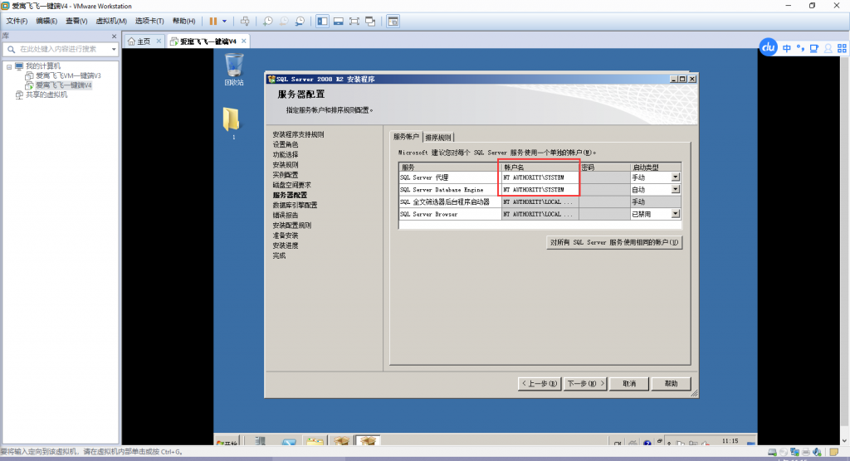The image size is (850, 461).
Task: Toggle the IME punctuation mode icon
Action: [x=800, y=48]
